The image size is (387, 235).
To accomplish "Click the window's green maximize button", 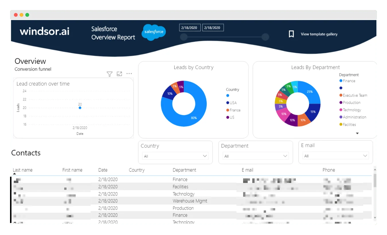I will [27, 15].
